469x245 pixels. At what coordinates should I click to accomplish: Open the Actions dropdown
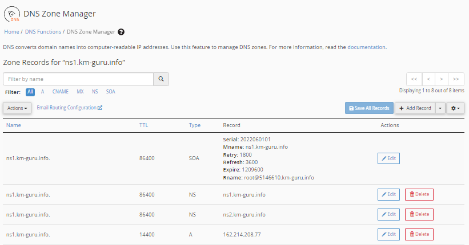(17, 108)
